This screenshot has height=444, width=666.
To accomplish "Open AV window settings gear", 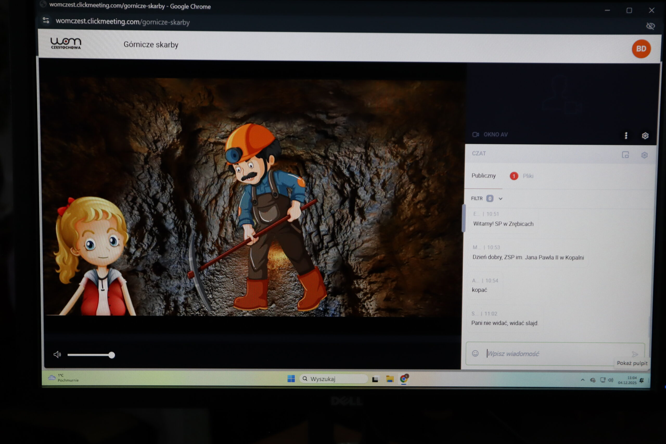I will (645, 136).
